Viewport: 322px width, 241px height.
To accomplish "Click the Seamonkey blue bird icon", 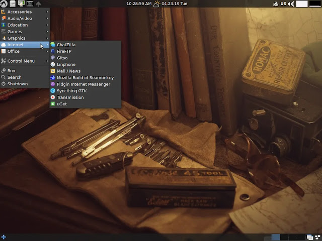I will click(53, 77).
